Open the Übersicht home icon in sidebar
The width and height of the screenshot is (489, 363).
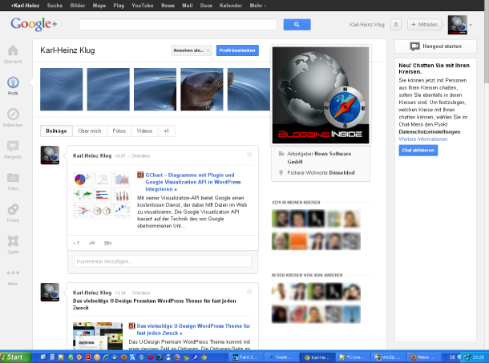pyautogui.click(x=13, y=50)
